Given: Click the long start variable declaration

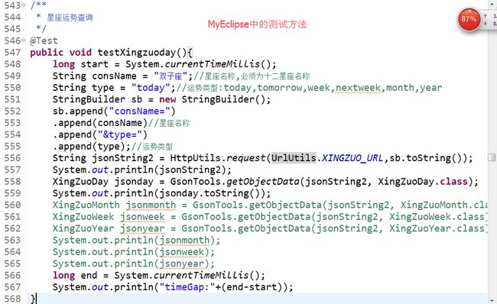Looking at the screenshot, I should click(x=80, y=64).
